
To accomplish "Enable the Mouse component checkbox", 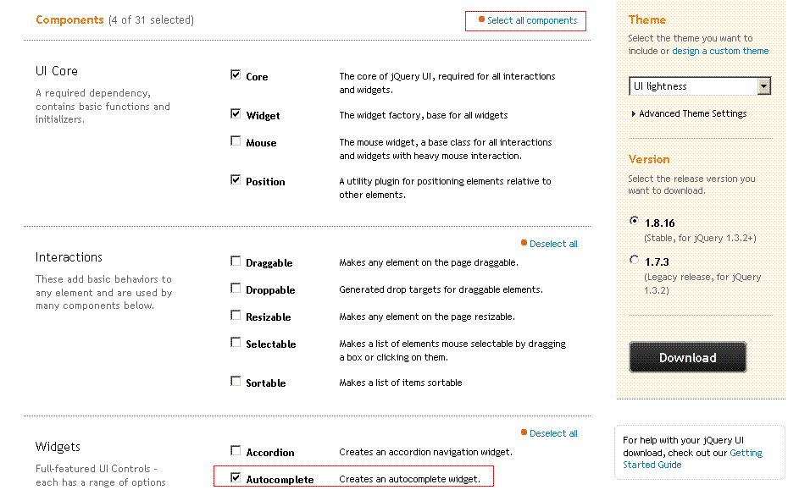I will pyautogui.click(x=236, y=140).
